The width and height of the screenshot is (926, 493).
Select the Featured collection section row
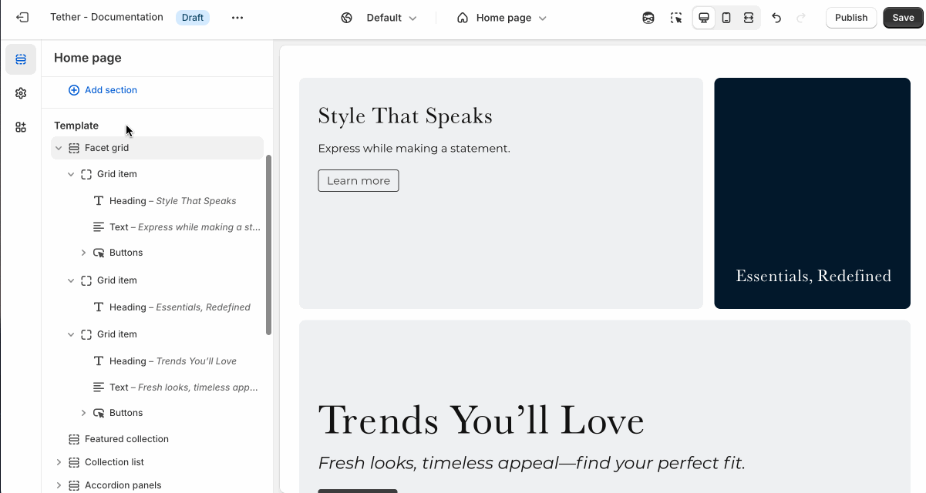(x=157, y=439)
